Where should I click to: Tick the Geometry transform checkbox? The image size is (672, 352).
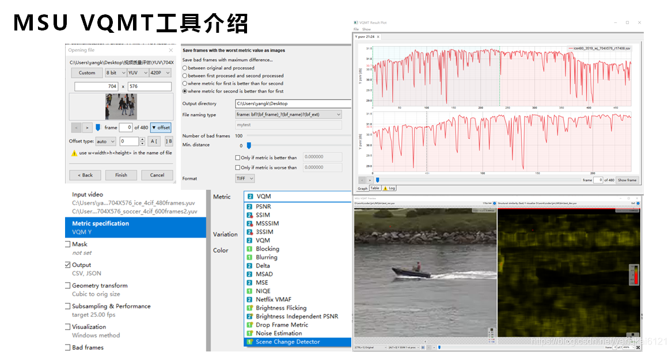(x=68, y=285)
